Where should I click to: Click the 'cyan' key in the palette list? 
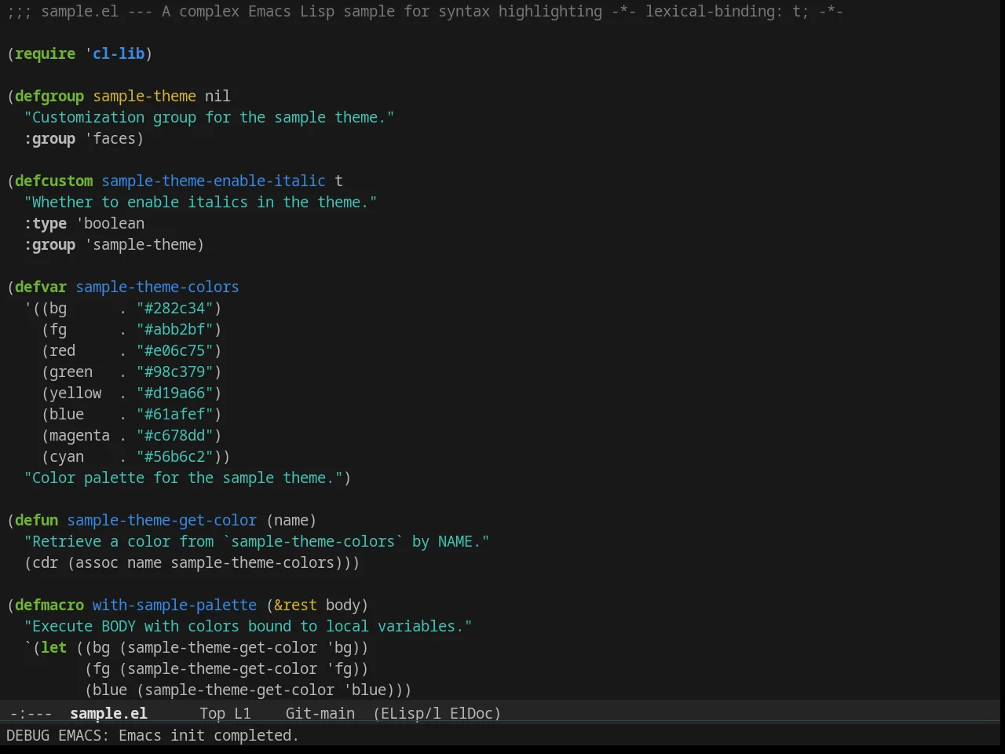pyautogui.click(x=67, y=456)
